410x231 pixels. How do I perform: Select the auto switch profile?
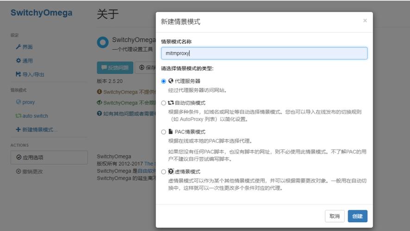coord(34,116)
